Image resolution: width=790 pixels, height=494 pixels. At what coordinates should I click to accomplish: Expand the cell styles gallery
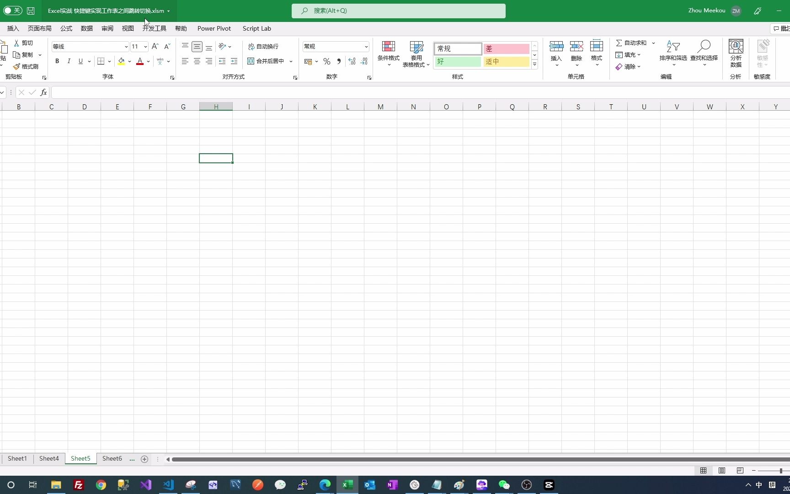pyautogui.click(x=534, y=64)
